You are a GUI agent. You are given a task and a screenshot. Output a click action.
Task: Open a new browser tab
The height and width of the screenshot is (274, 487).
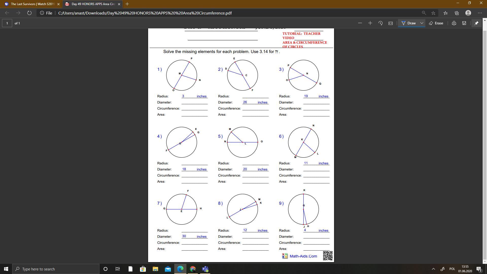tap(127, 4)
